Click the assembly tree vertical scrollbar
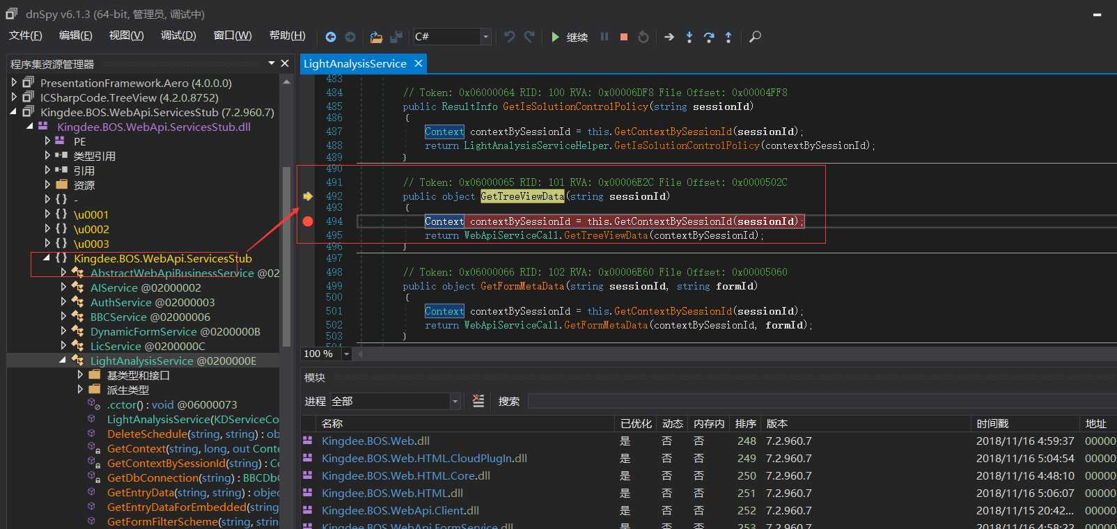1117x529 pixels. point(286,258)
